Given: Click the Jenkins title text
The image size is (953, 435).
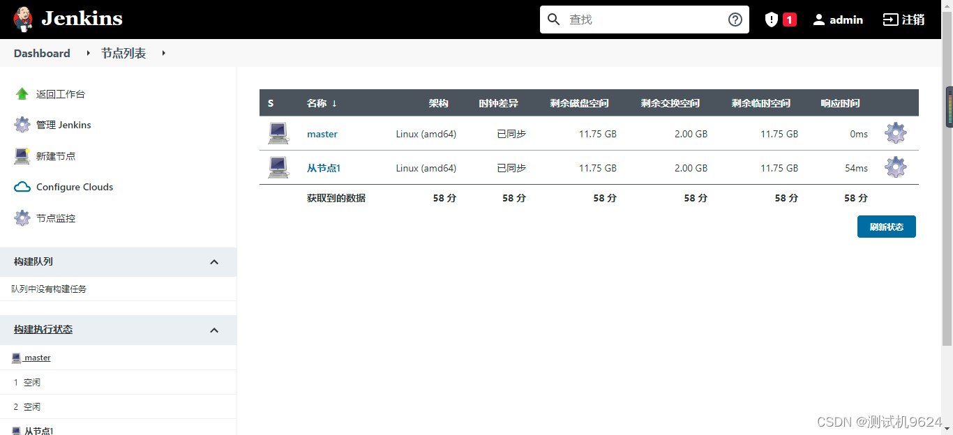Looking at the screenshot, I should pos(82,19).
